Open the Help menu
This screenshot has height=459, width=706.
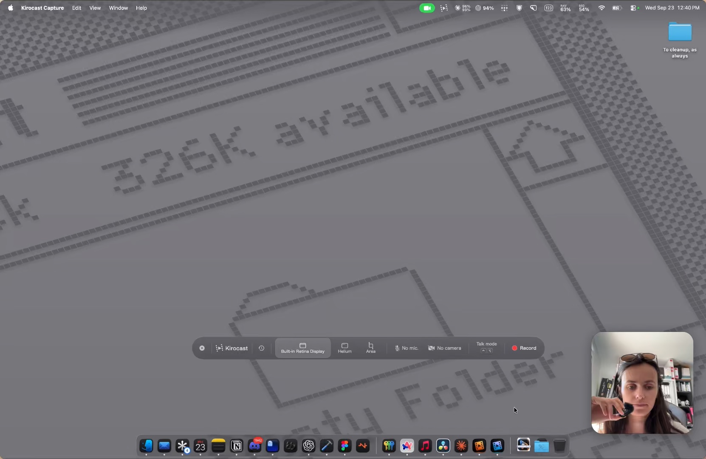tap(141, 8)
